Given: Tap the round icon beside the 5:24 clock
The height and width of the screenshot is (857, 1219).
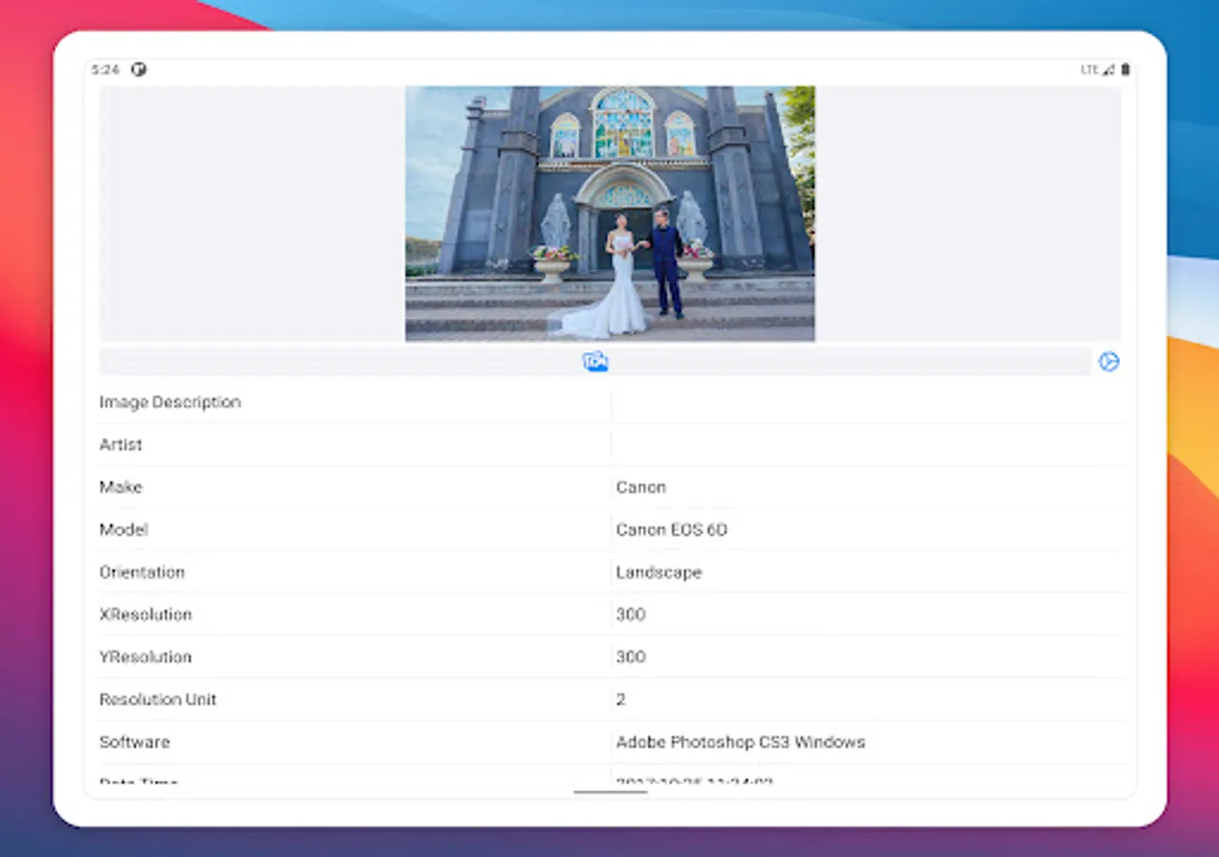Looking at the screenshot, I should point(139,70).
